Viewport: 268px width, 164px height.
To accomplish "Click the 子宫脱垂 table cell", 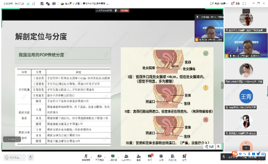I will pos(24,90).
